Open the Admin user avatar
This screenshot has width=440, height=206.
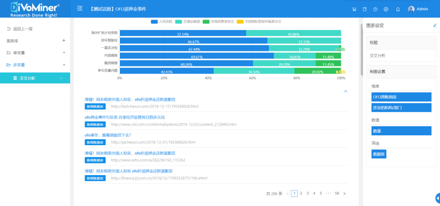point(411,9)
